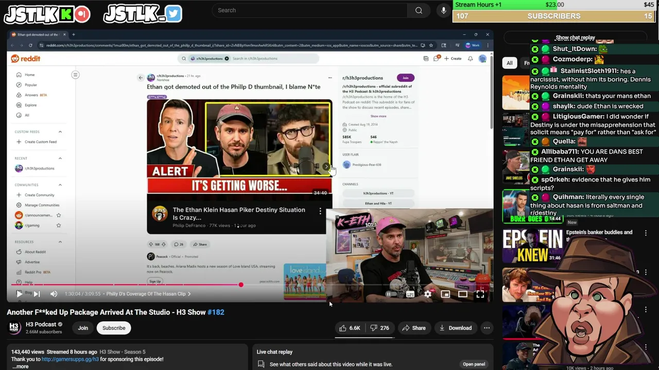Image resolution: width=659 pixels, height=370 pixels.
Task: Click 'Show more' in subreddit description
Action: (378, 116)
